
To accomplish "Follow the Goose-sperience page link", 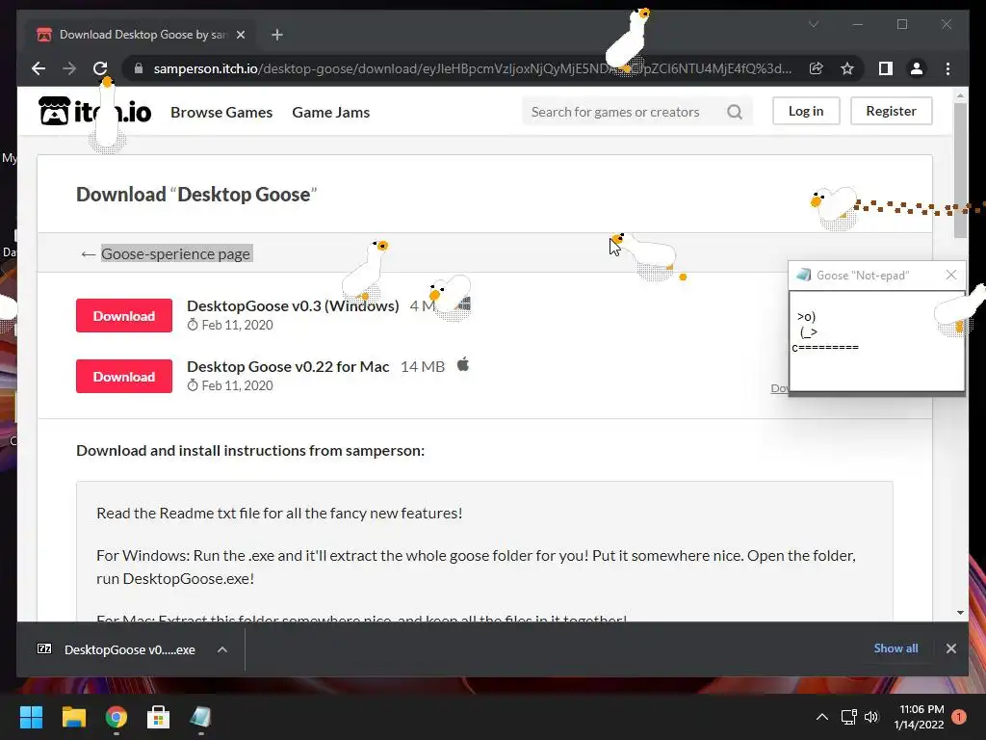I will tap(175, 253).
